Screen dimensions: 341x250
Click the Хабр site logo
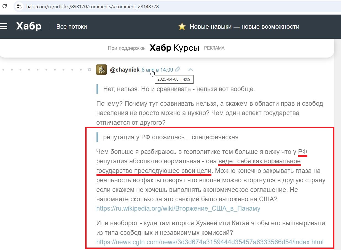(28, 26)
